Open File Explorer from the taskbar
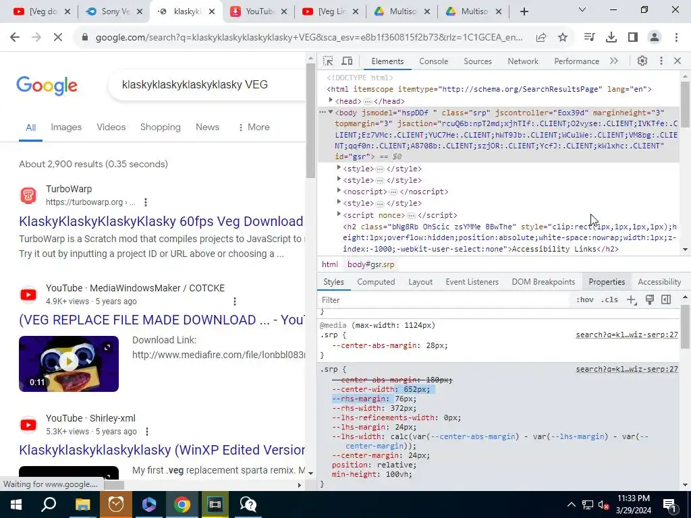Viewport: 691px width, 518px height. 82,505
